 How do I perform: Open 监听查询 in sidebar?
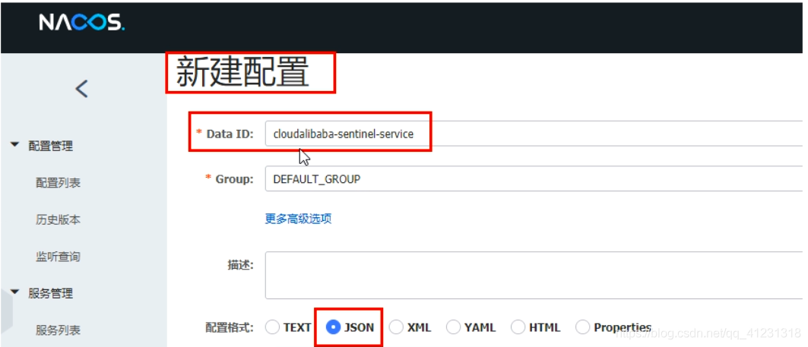[x=58, y=257]
